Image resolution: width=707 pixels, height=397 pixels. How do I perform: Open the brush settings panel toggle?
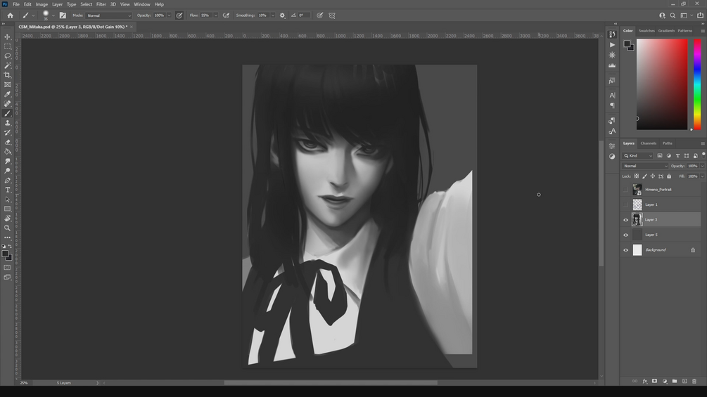[63, 15]
